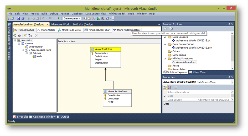Click the Add nested table column icon
Viewport: 248px width, 136px height.
[x=30, y=35]
